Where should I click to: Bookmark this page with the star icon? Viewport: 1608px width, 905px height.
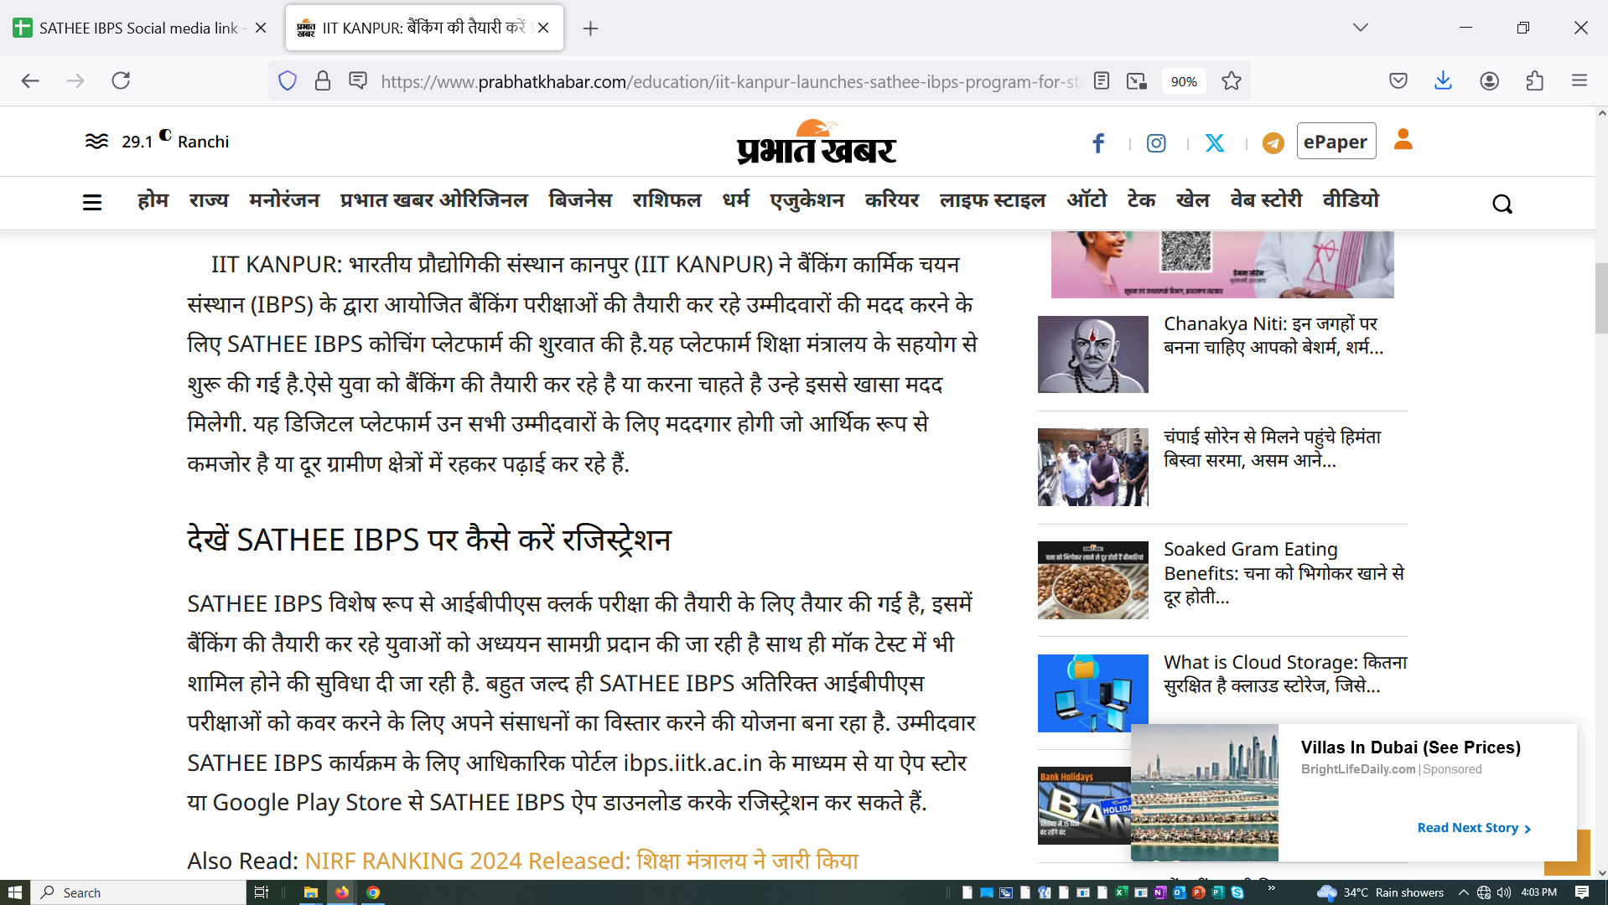click(1231, 81)
